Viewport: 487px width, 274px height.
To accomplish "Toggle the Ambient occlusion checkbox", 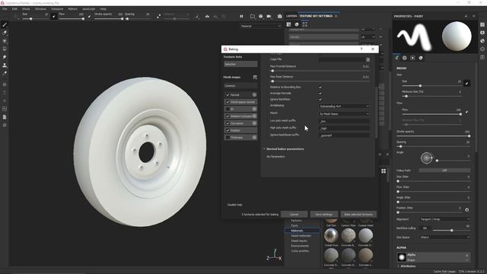I will 228,116.
